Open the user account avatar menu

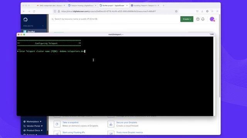tap(212, 19)
